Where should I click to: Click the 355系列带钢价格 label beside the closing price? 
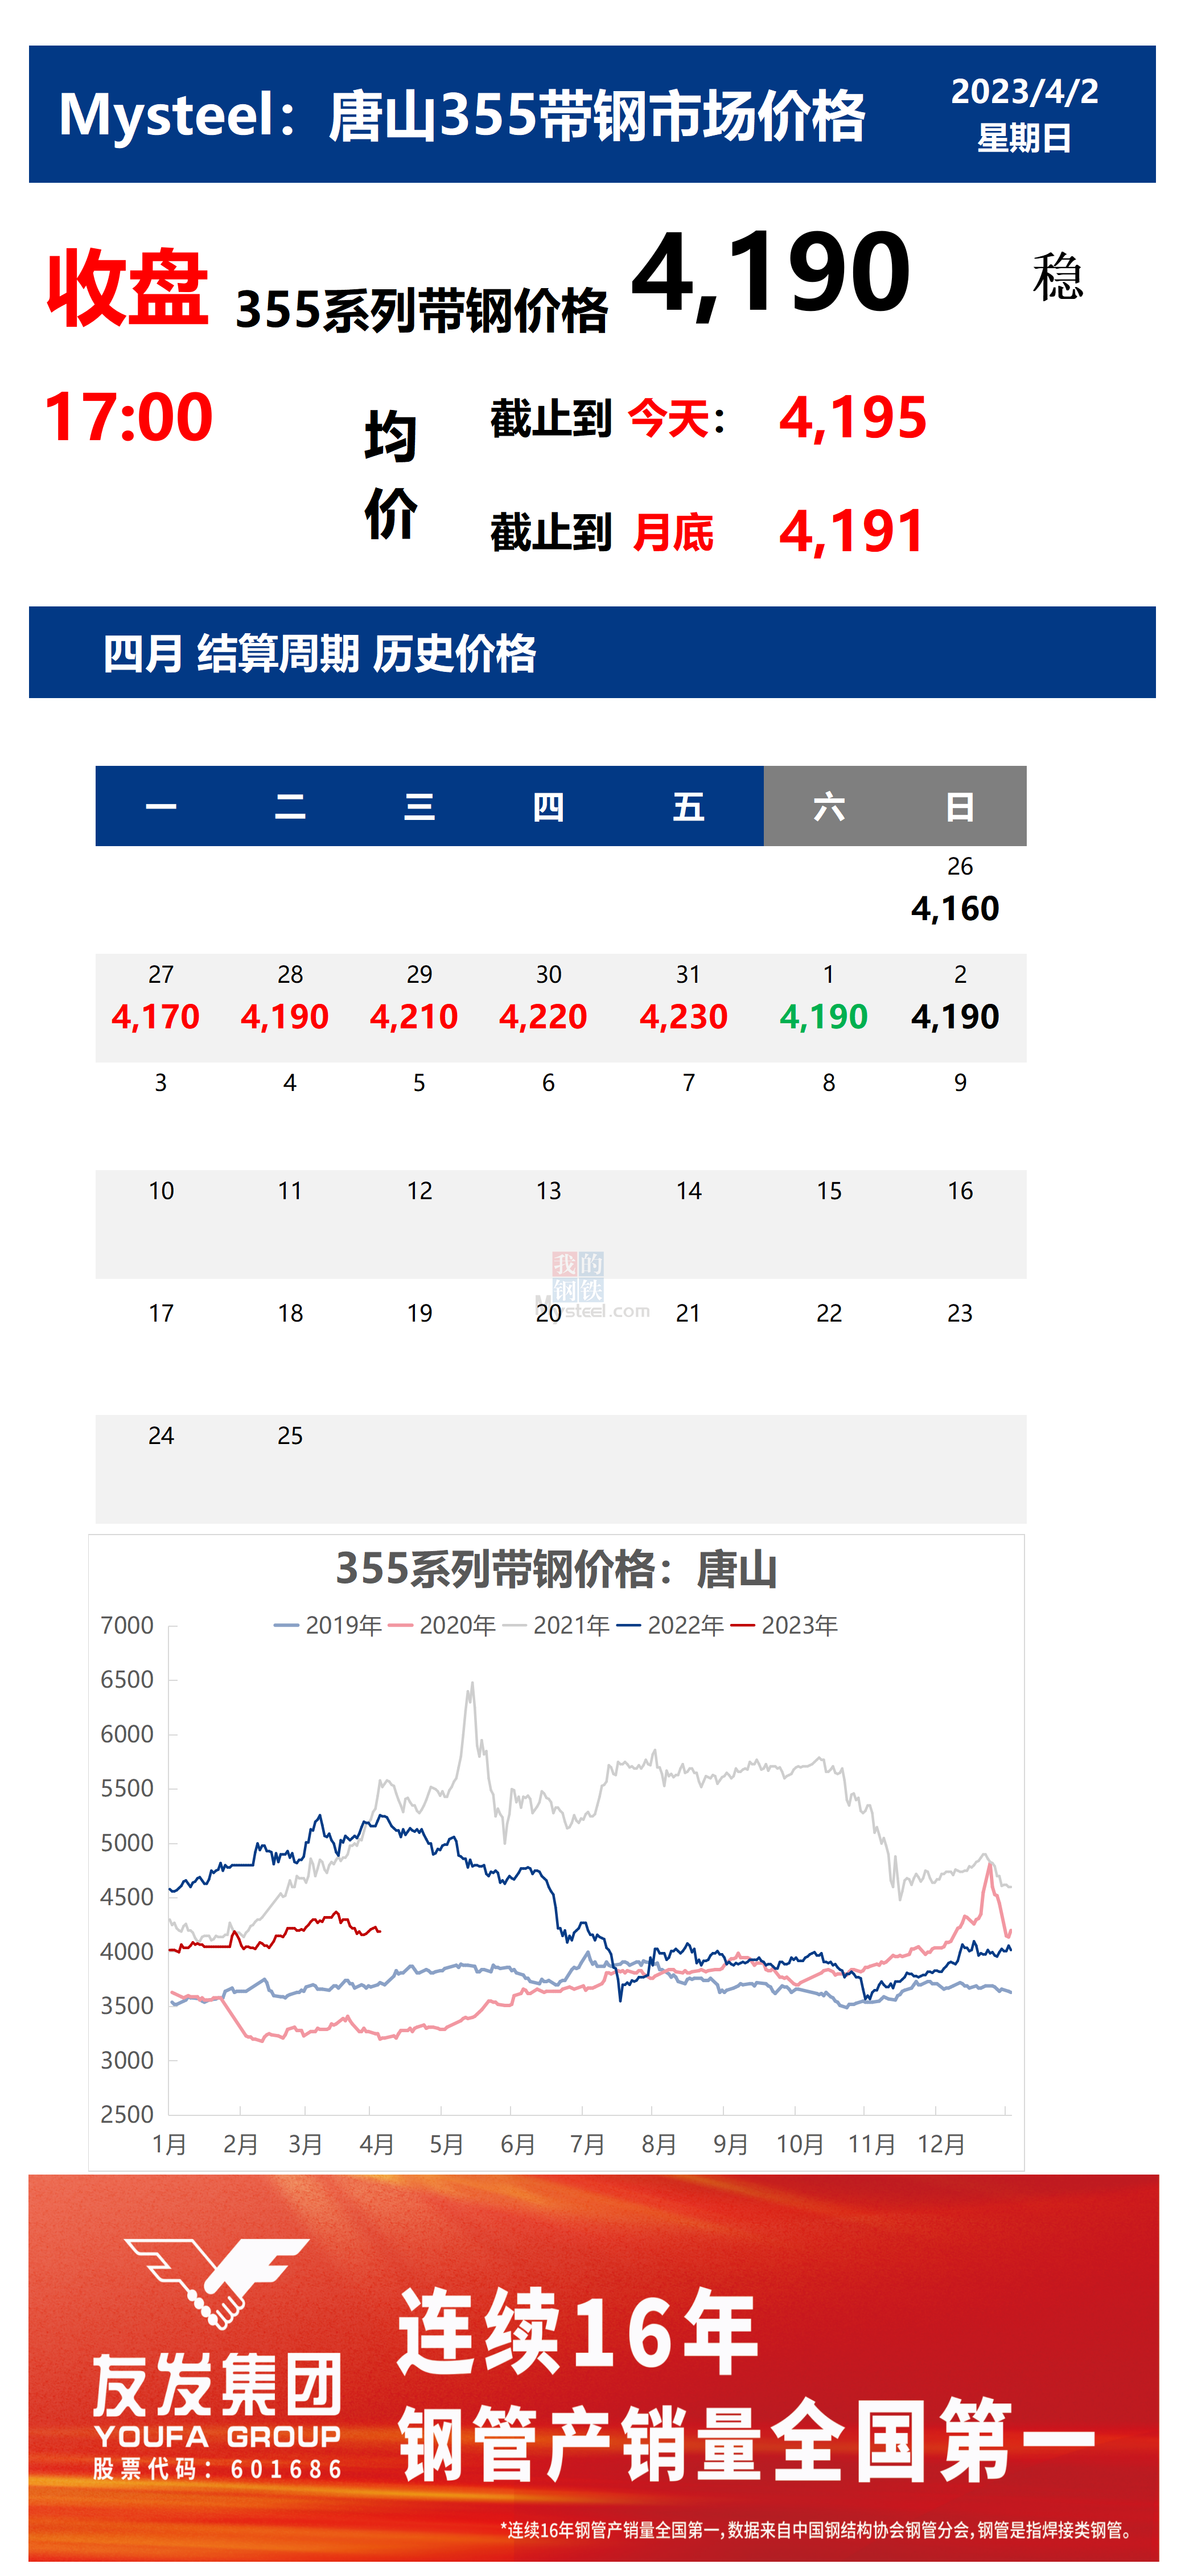point(422,310)
